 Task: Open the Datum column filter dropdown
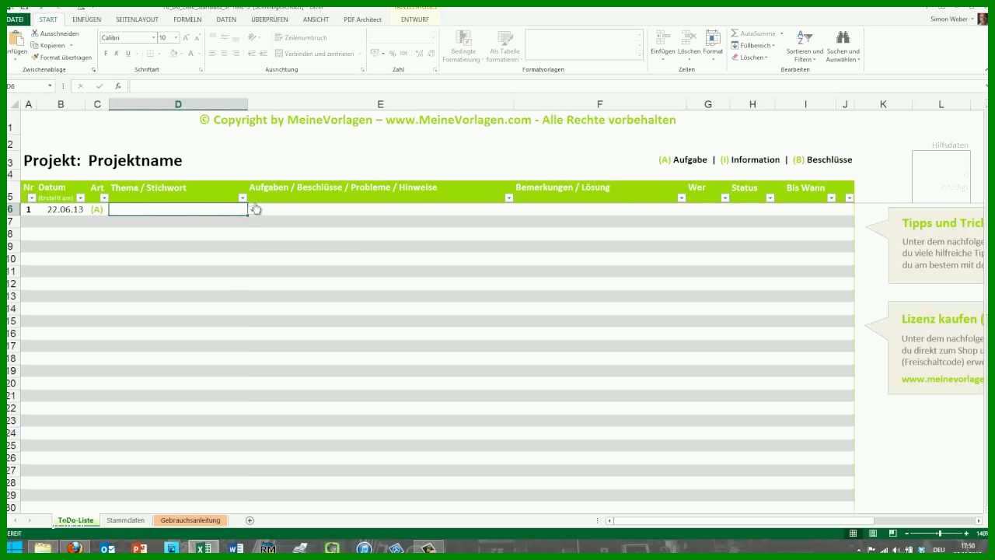pos(80,198)
